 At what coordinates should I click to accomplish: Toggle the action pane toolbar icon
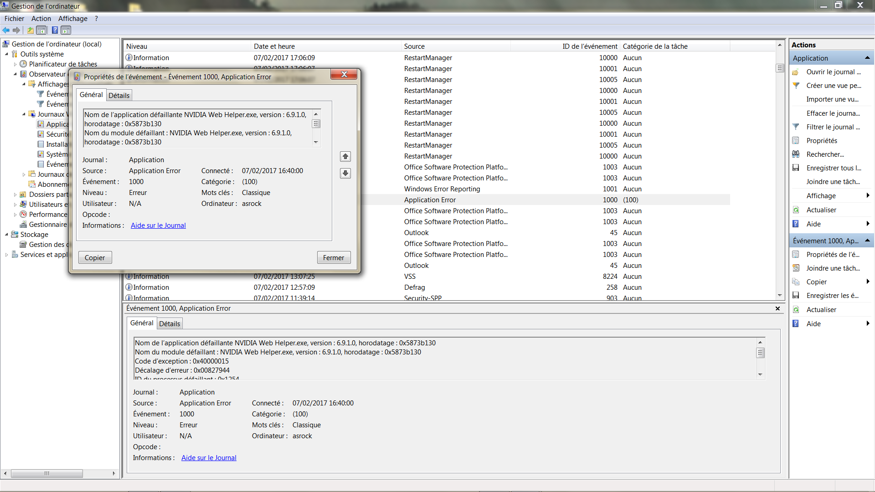click(66, 31)
